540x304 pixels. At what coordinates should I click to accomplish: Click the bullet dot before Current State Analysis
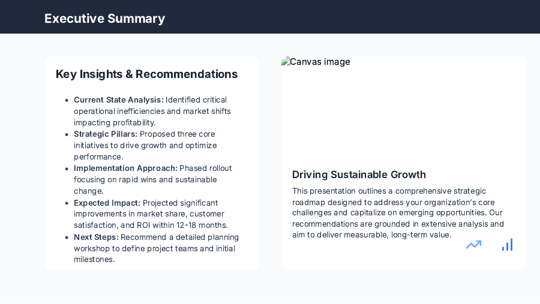pyautogui.click(x=66, y=101)
